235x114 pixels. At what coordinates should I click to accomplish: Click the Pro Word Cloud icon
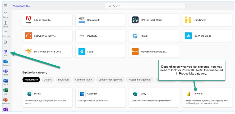[188, 36]
